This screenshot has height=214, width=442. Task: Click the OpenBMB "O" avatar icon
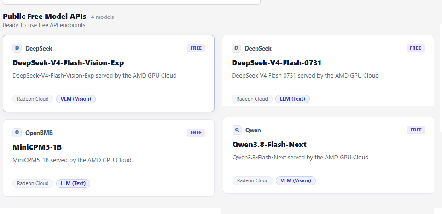point(17,132)
